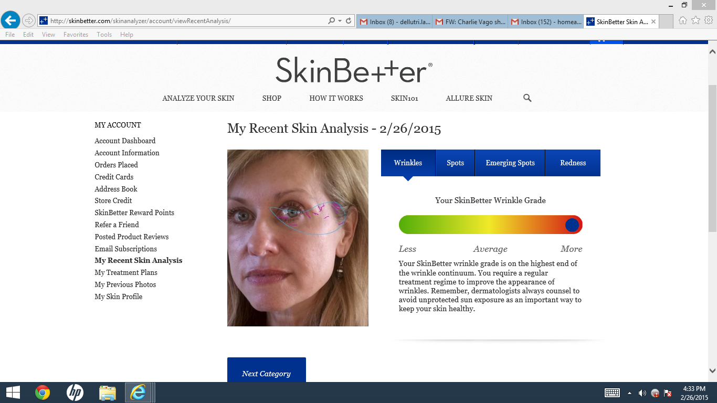This screenshot has width=717, height=403.
Task: Close the SkinBetter Skin Analyzer tab
Action: coord(653,22)
